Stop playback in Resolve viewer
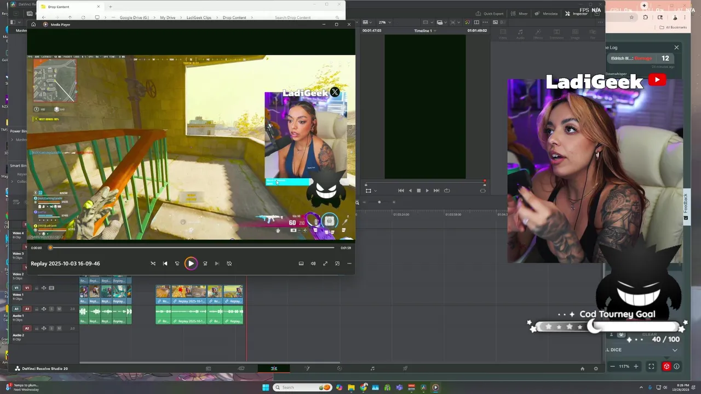 (x=418, y=190)
